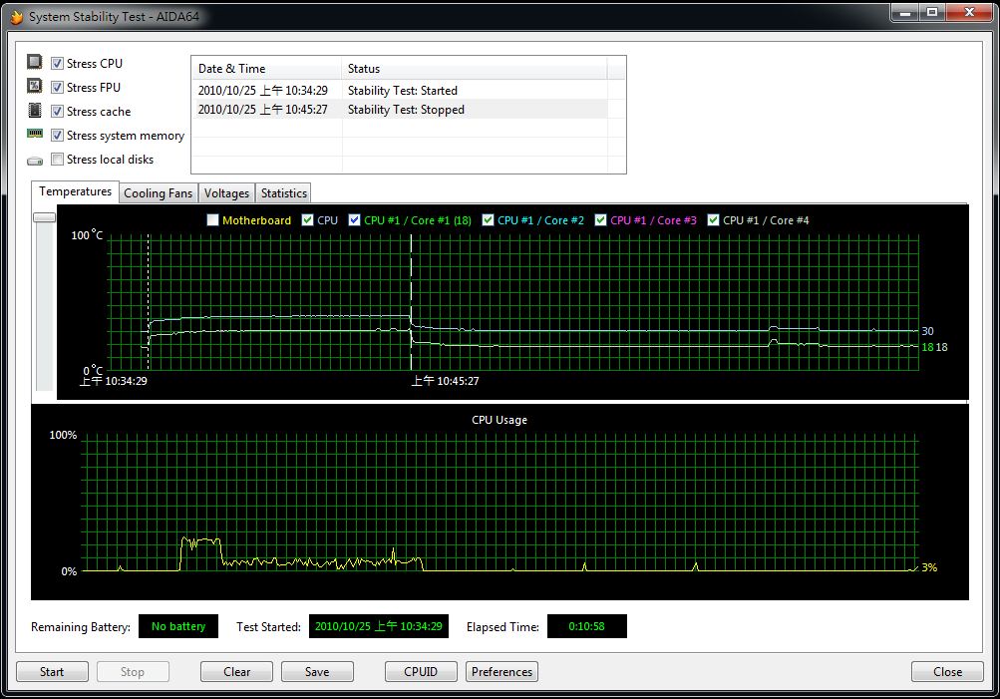Viewport: 1000px width, 699px height.
Task: Open Preferences
Action: click(501, 671)
